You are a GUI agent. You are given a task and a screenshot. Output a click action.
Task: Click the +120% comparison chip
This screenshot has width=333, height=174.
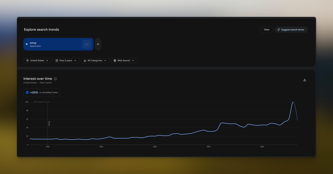pyautogui.click(x=42, y=92)
